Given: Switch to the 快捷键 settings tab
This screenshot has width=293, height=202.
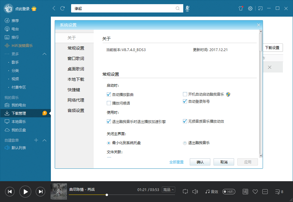Looking at the screenshot, I should (x=74, y=89).
